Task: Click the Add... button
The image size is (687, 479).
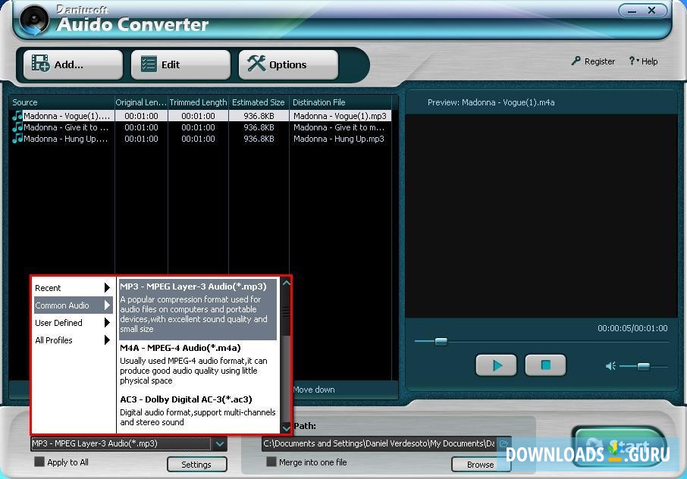Action: 73,64
